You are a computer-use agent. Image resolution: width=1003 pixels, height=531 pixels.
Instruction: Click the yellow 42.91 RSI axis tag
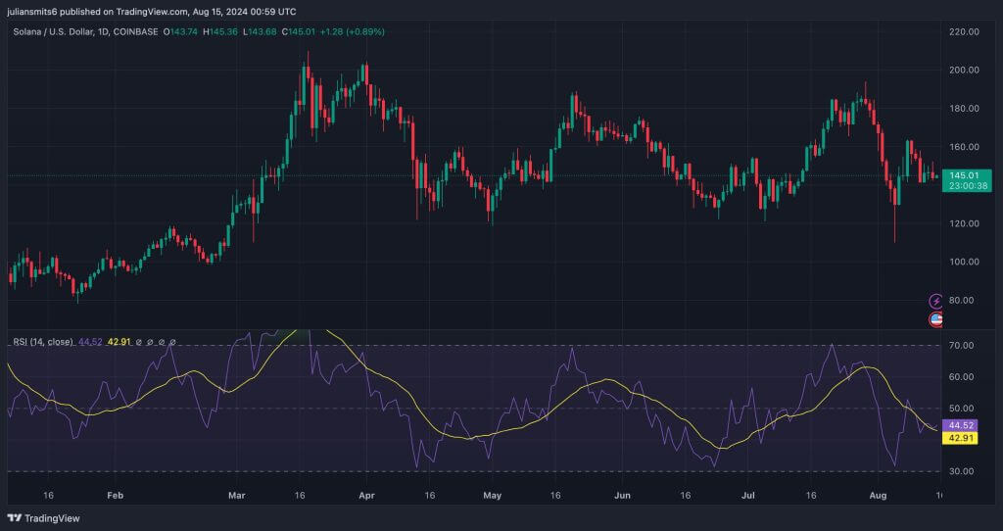pos(960,438)
